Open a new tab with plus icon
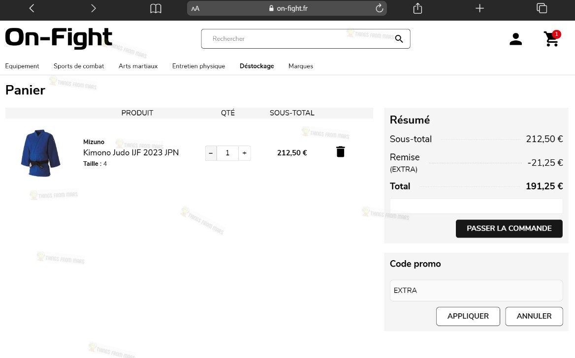The height and width of the screenshot is (358, 575). pos(479,8)
